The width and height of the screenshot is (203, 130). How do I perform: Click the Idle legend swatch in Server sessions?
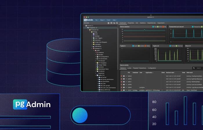pyautogui.click(x=163, y=27)
